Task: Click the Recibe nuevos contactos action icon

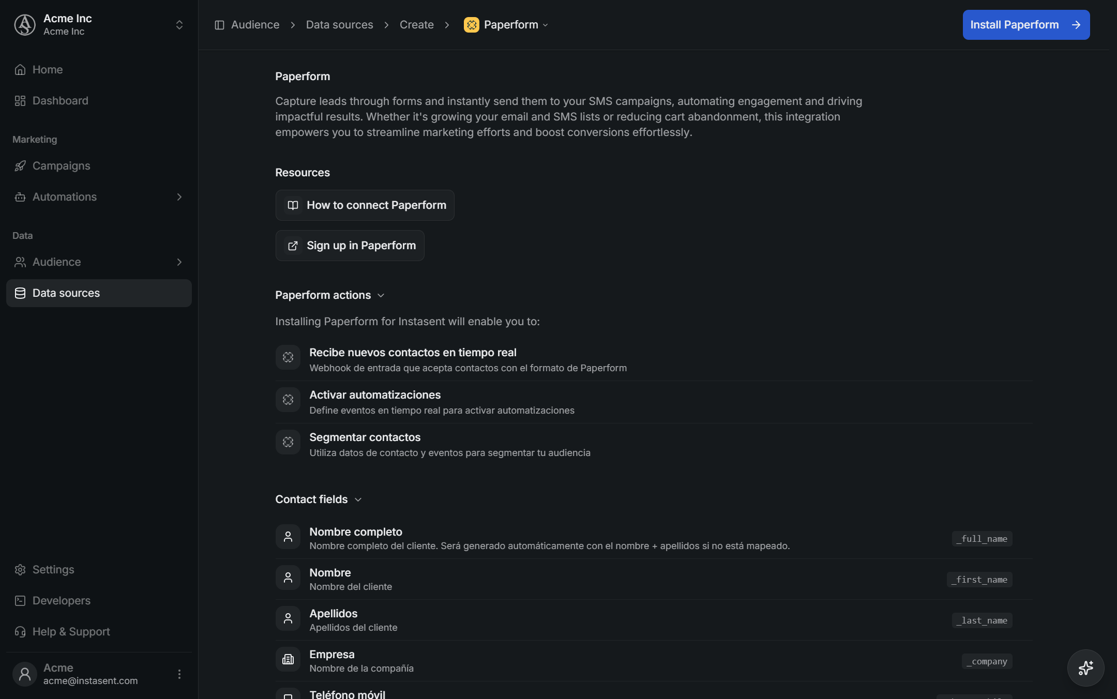Action: 288,357
